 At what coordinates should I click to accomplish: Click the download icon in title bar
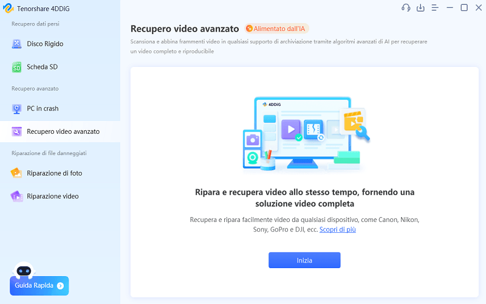click(420, 8)
